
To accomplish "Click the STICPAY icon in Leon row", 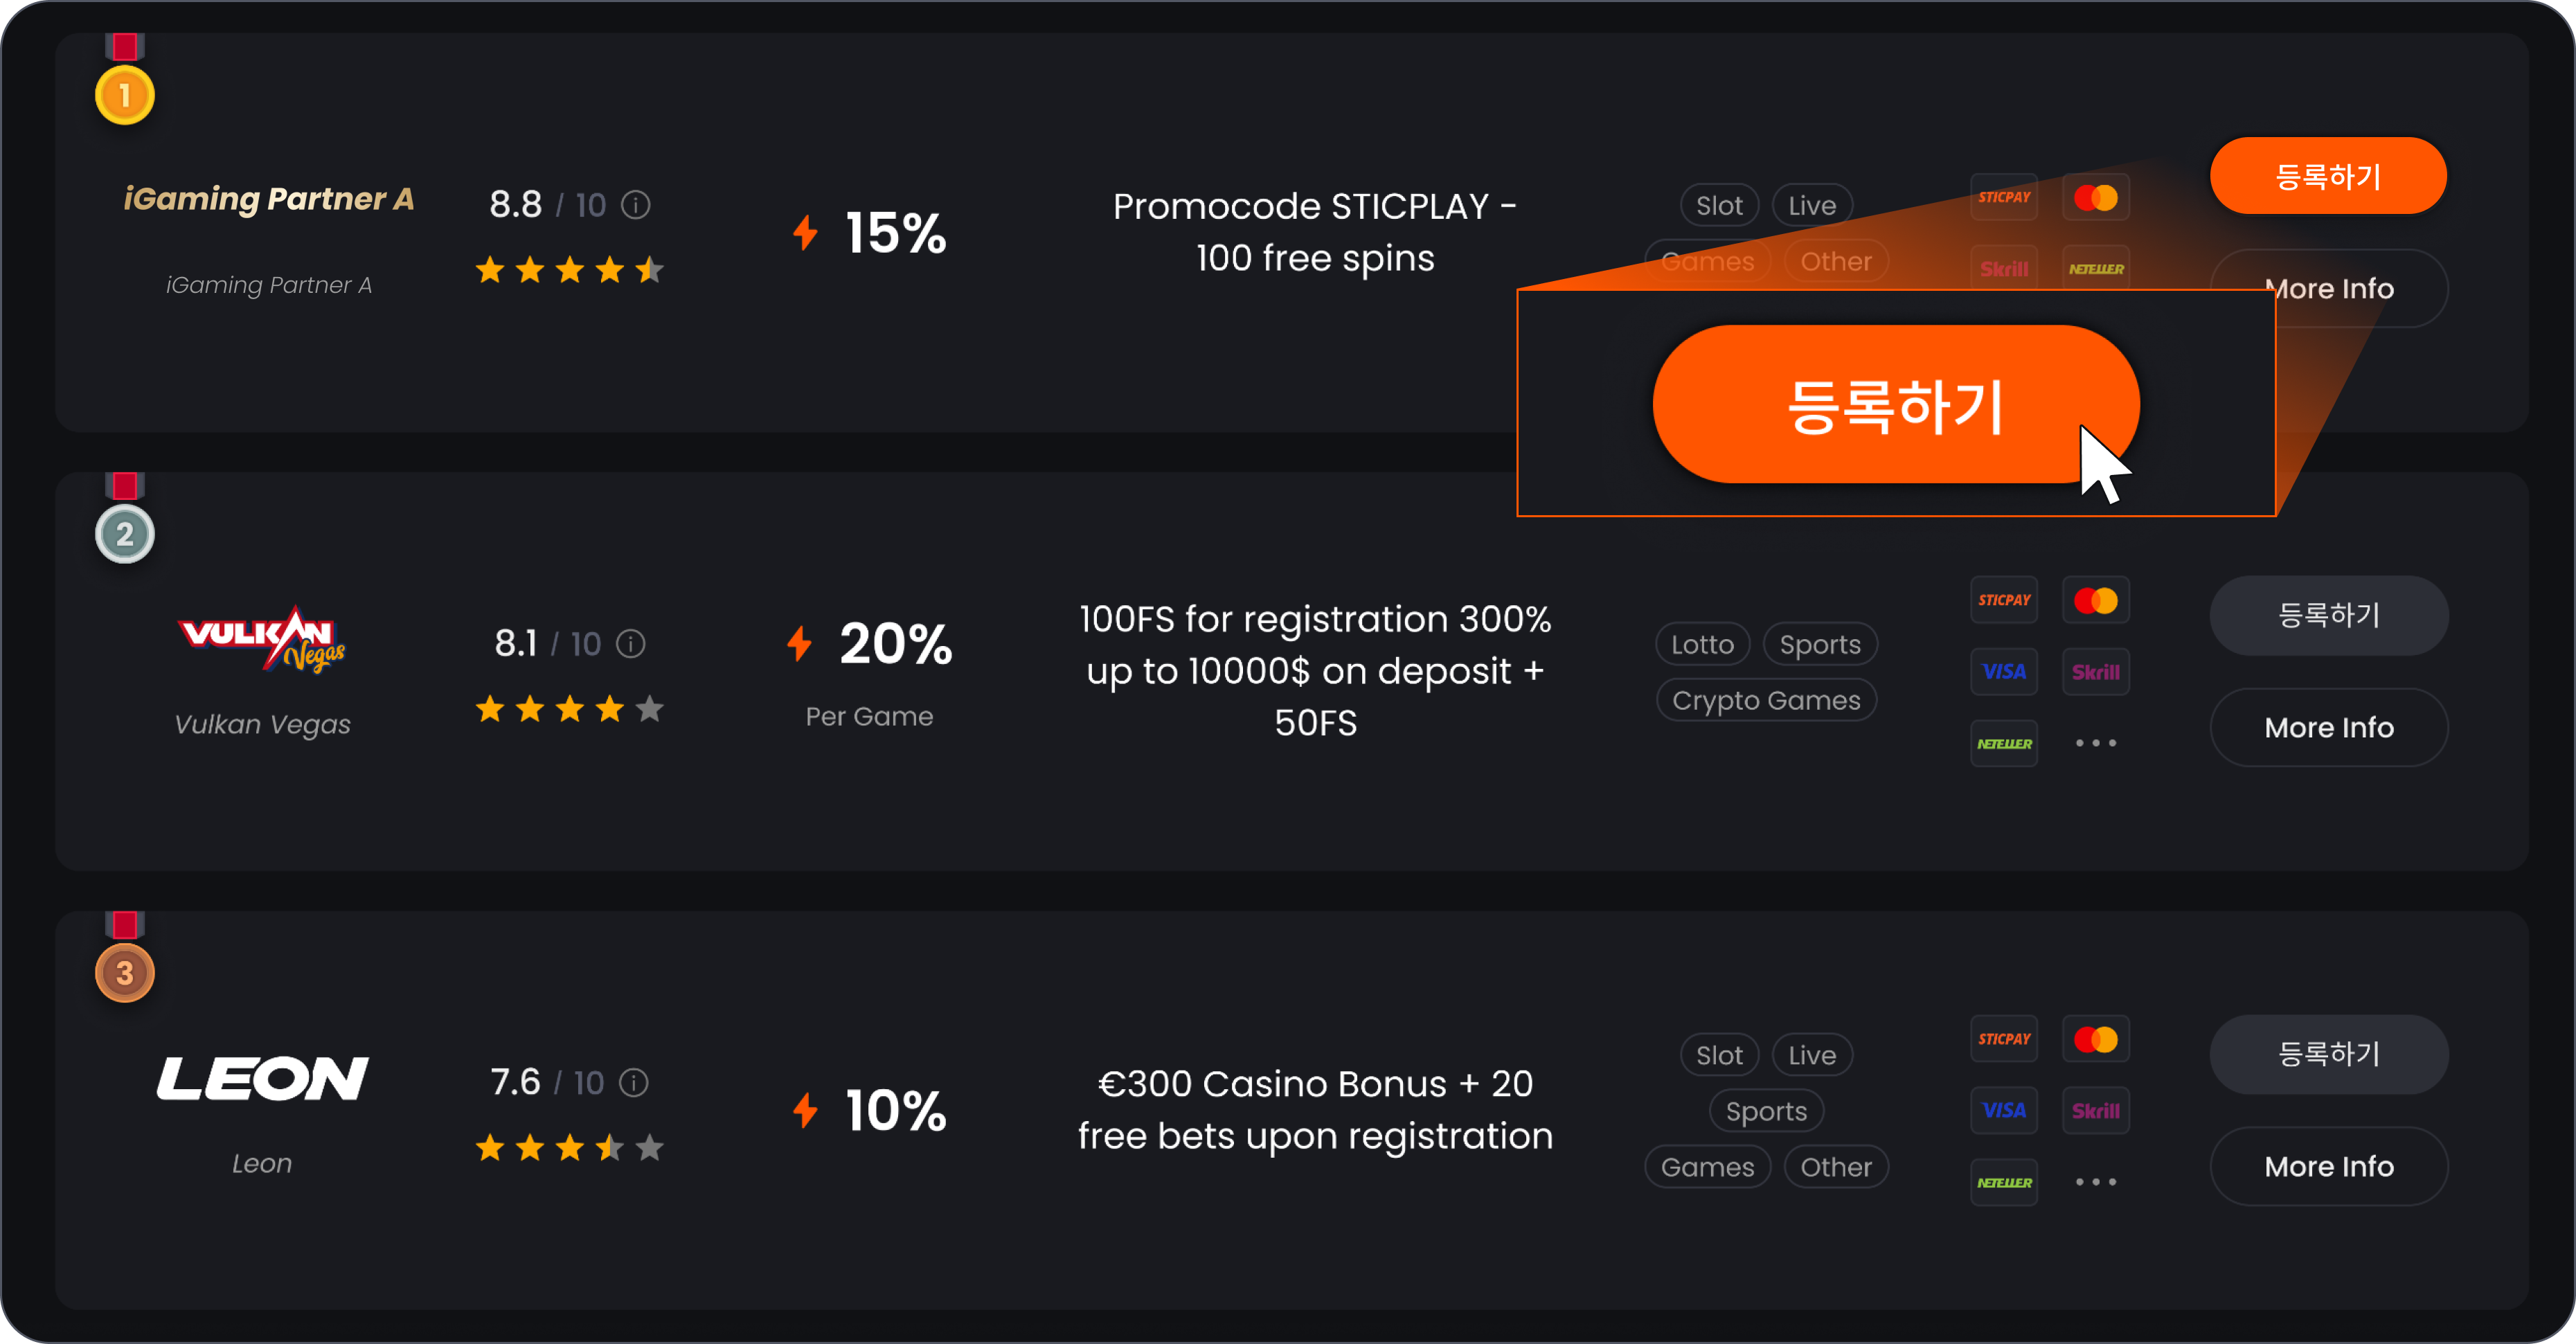I will pos(2004,1039).
